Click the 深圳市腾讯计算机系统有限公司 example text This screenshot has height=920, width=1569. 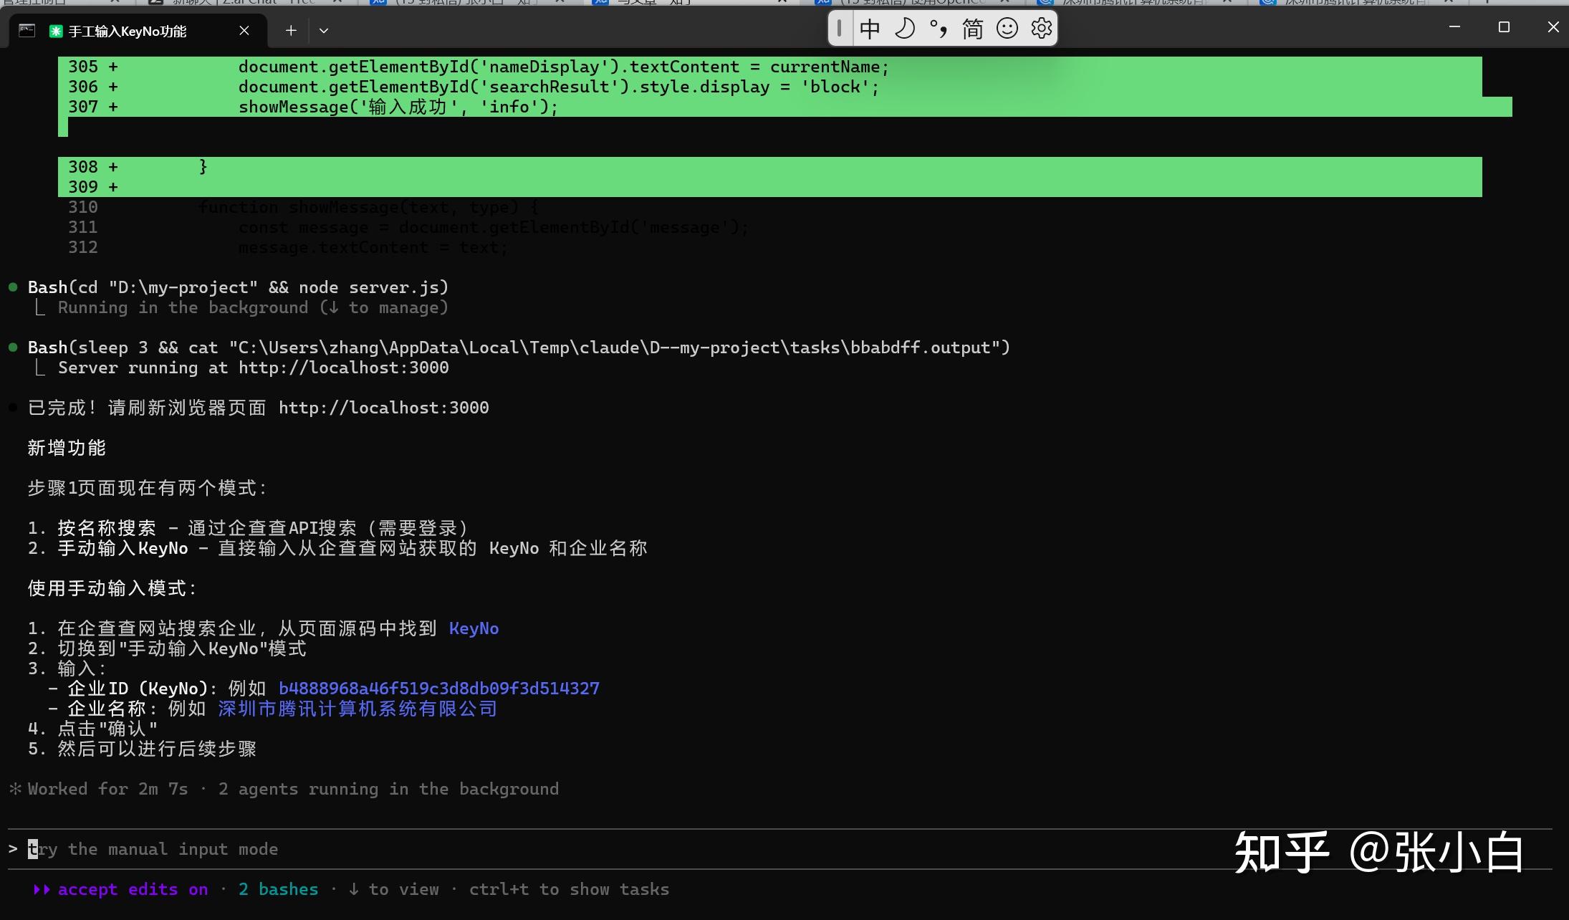pyautogui.click(x=357, y=709)
